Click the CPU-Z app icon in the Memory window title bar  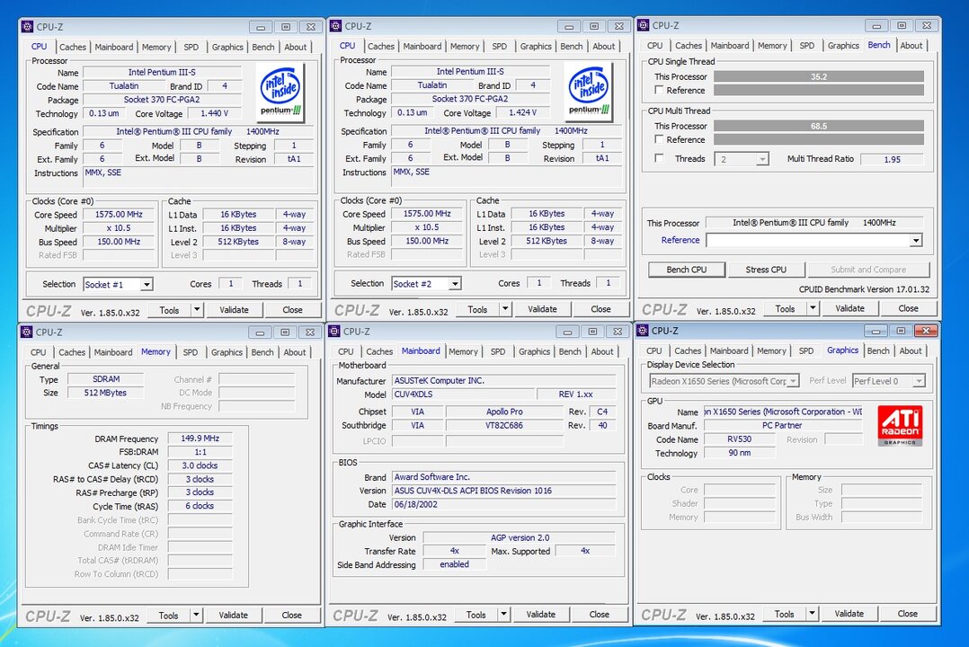27,332
